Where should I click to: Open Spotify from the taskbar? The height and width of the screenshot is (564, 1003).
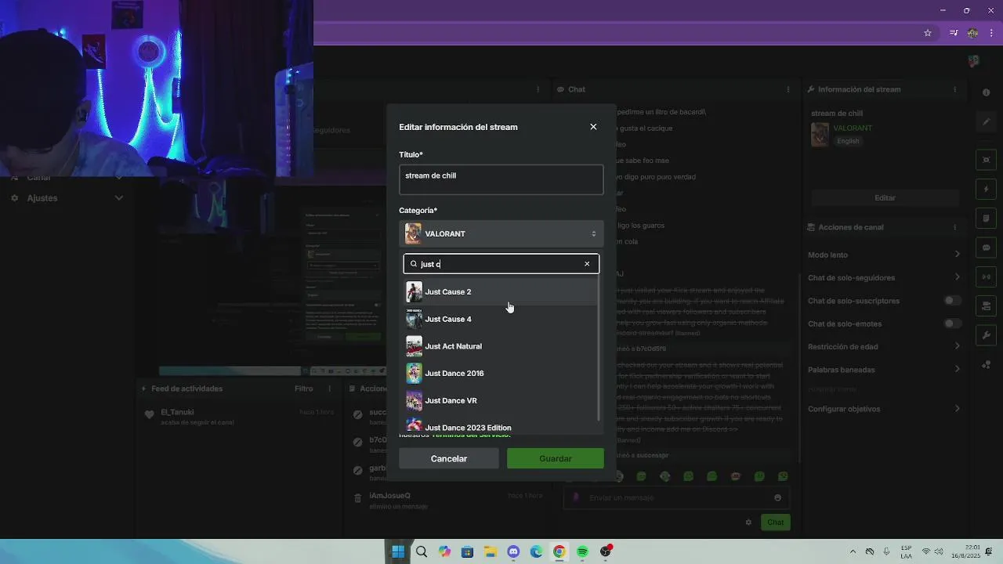tap(582, 551)
